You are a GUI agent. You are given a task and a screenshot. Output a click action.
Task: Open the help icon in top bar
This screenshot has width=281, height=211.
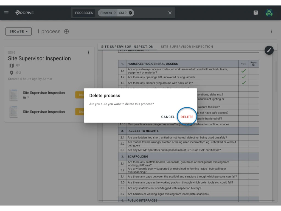tap(255, 13)
